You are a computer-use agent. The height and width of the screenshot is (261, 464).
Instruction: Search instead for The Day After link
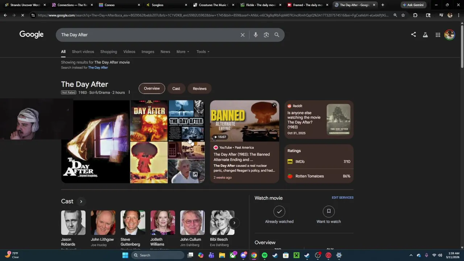tap(98, 67)
